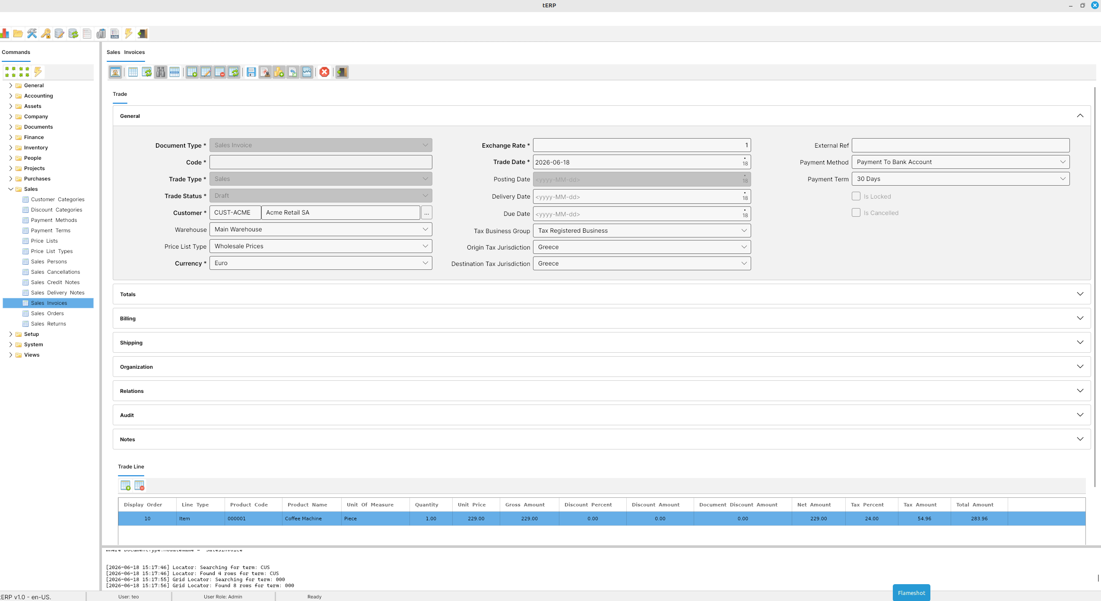Collapse the Sales tree folder
Viewport: 1101px width, 601px height.
coord(10,189)
